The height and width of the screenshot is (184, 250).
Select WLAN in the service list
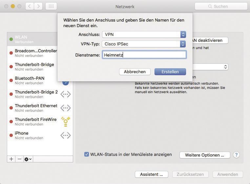pos(32,39)
